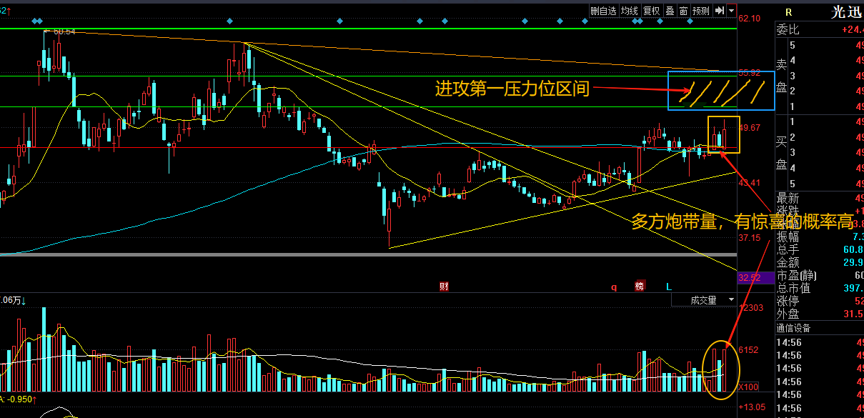Click the 62.10 price axis label
This screenshot has width=864, height=418.
click(750, 19)
